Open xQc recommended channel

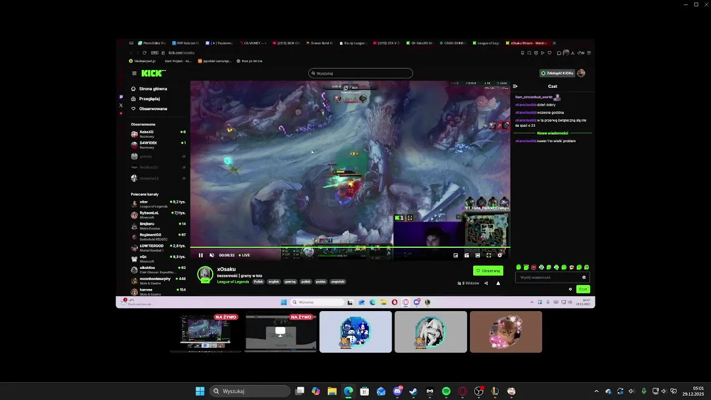158,259
